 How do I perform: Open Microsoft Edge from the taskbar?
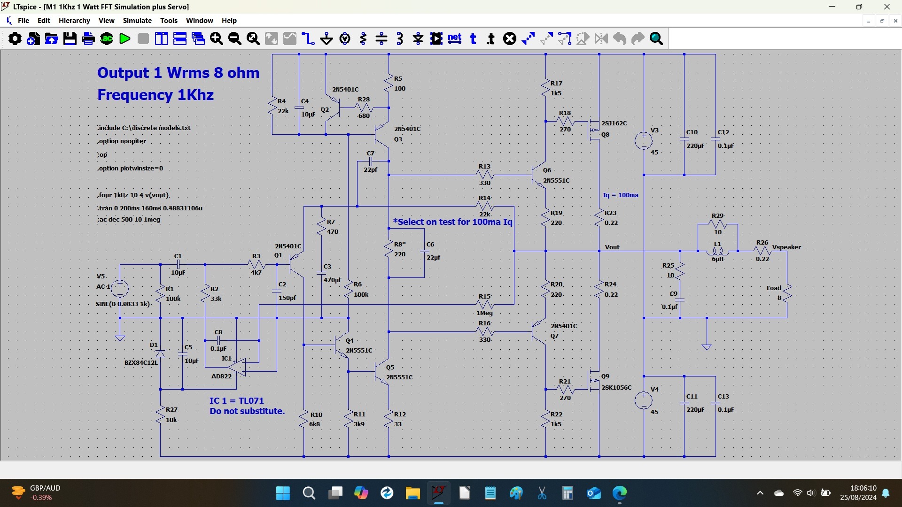click(x=620, y=493)
